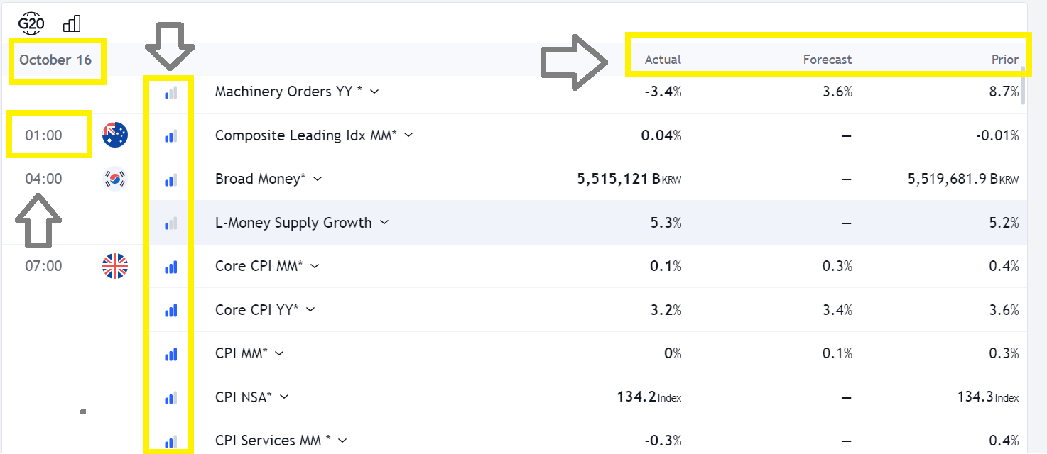Image resolution: width=1047 pixels, height=454 pixels.
Task: Click the Actual column header
Action: pyautogui.click(x=663, y=60)
